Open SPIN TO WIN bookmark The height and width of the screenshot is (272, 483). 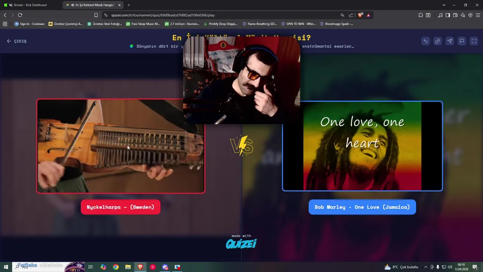[x=298, y=24]
